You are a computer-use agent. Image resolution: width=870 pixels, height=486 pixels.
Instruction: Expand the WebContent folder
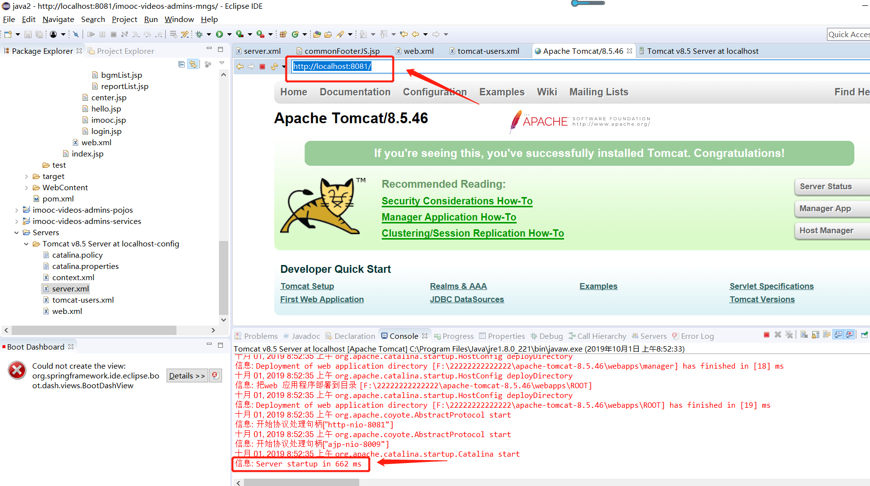coord(26,188)
